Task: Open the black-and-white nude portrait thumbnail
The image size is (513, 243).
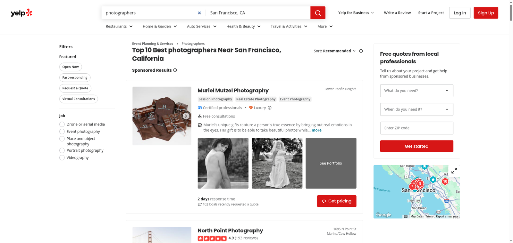Action: 223,163
